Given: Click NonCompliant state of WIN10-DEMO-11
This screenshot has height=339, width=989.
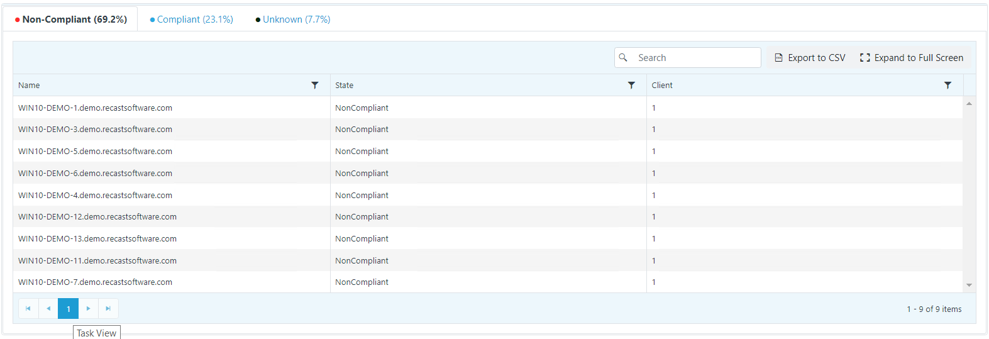Looking at the screenshot, I should point(362,261).
